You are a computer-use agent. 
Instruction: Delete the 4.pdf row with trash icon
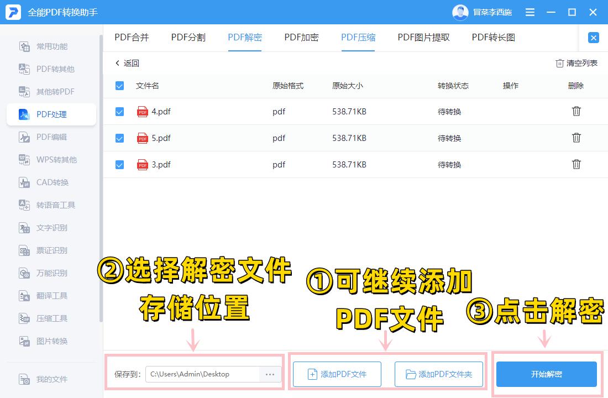(576, 111)
